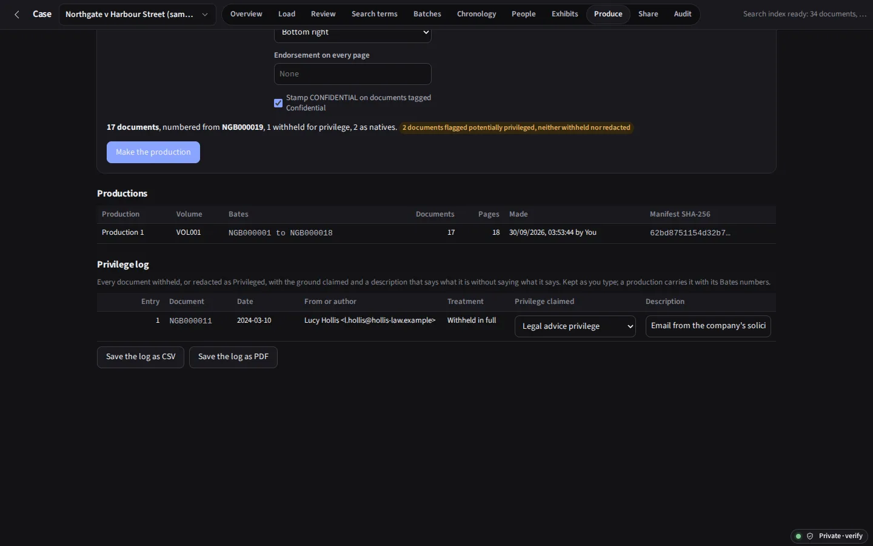Screen dimensions: 873x546
Task: Open the case selector dropdown chevron
Action: click(x=205, y=15)
